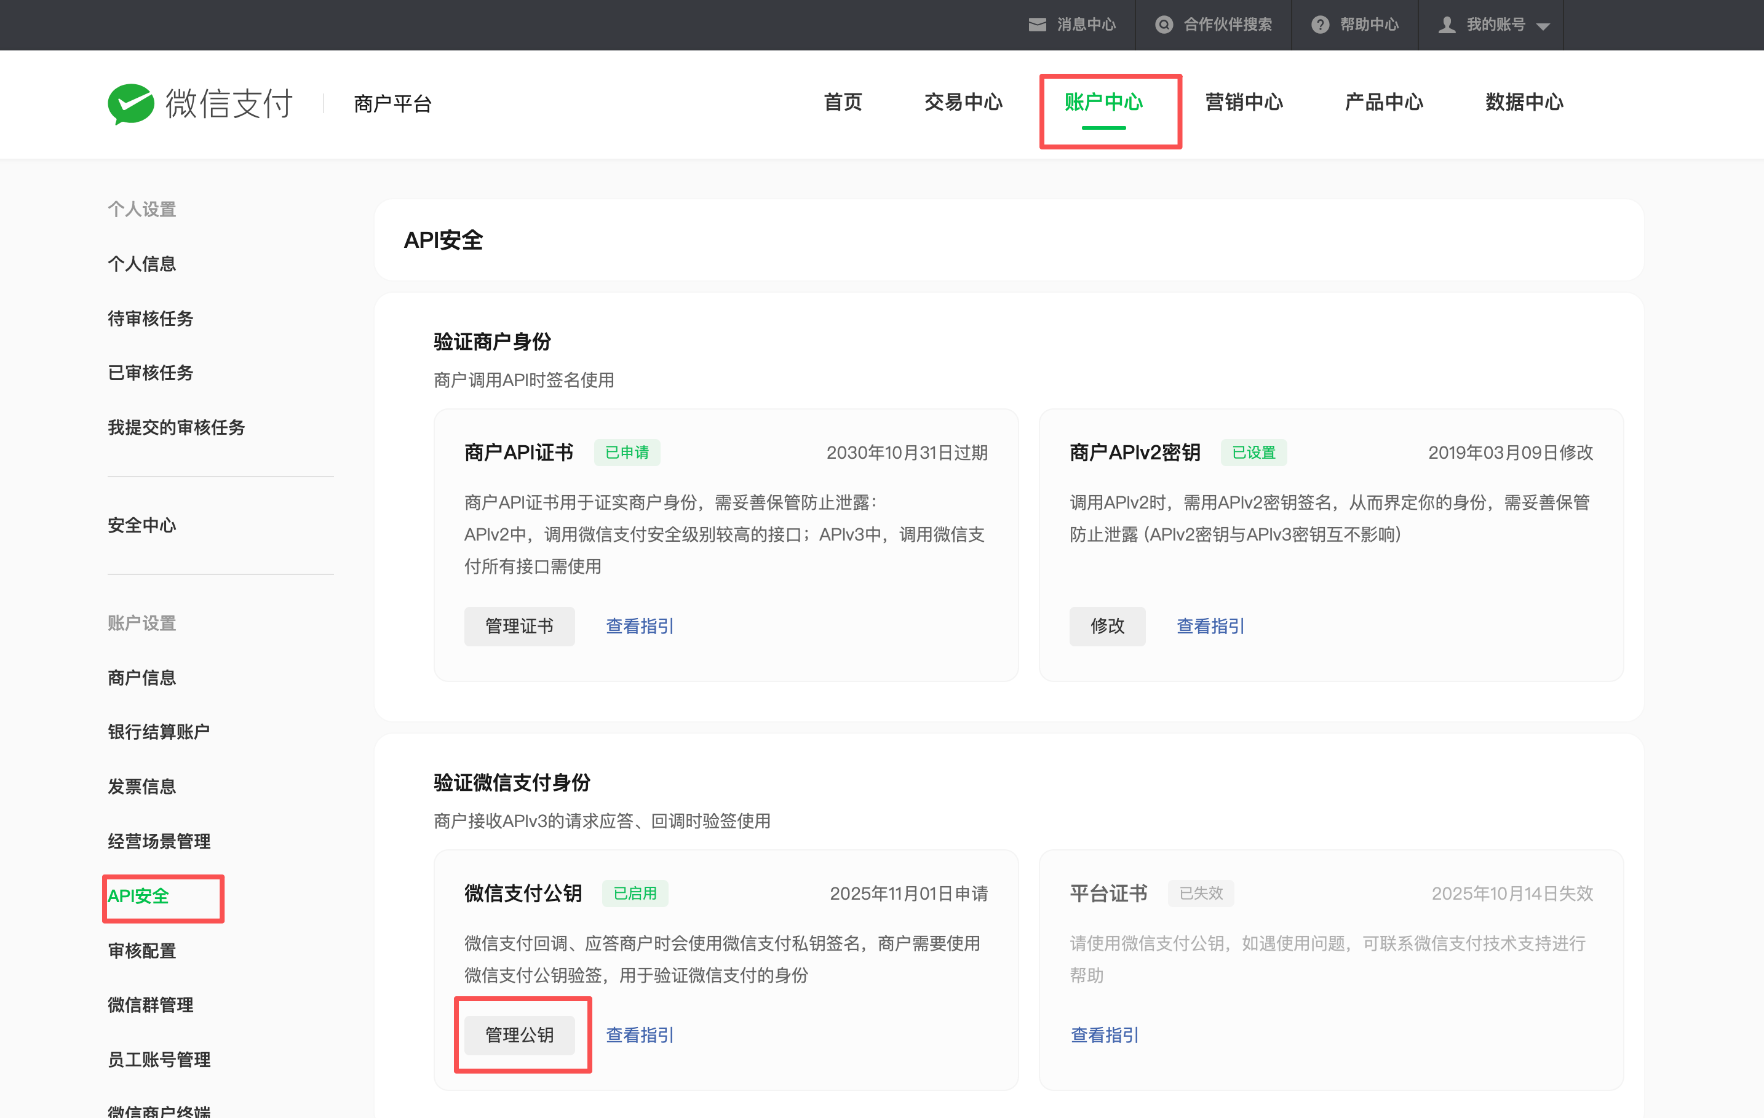Click the message center envelope icon

[x=1036, y=25]
